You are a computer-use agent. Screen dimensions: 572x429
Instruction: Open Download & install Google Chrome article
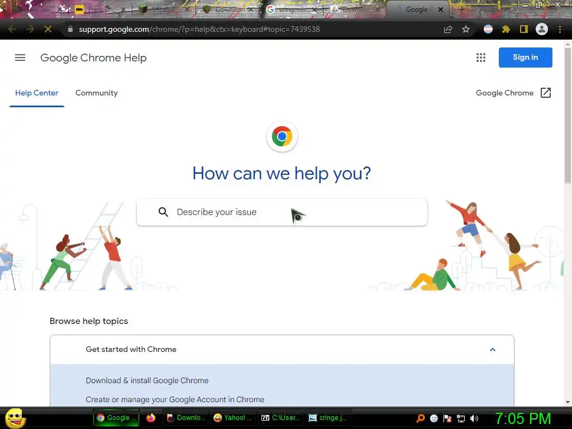tap(147, 380)
